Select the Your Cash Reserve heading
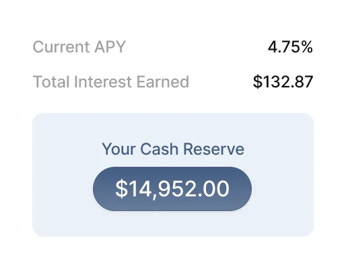 tap(173, 149)
